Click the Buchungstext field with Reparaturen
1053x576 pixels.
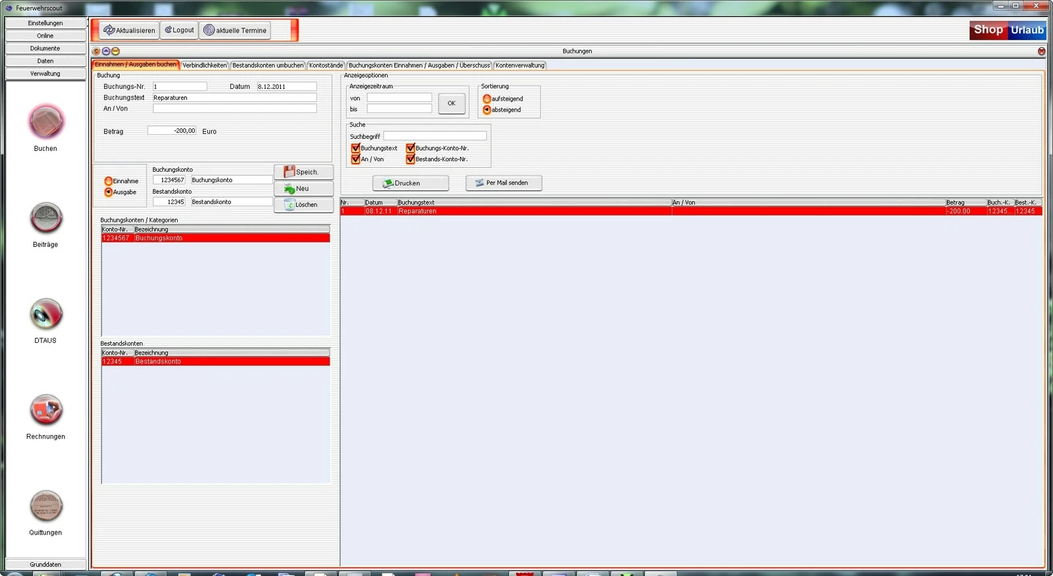(234, 97)
